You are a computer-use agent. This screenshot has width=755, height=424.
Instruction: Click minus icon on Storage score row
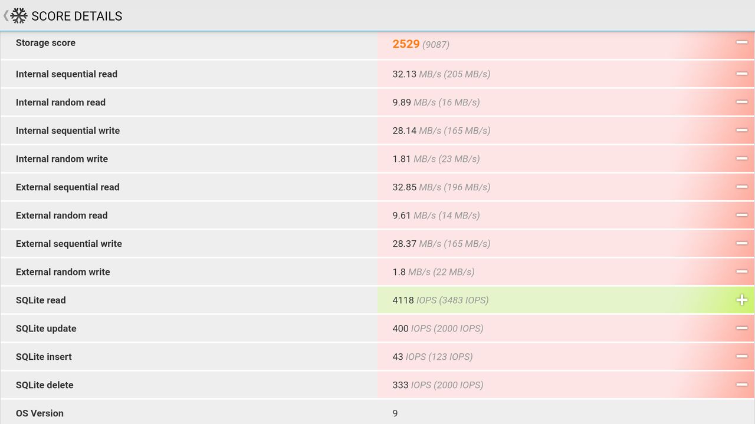pos(741,42)
